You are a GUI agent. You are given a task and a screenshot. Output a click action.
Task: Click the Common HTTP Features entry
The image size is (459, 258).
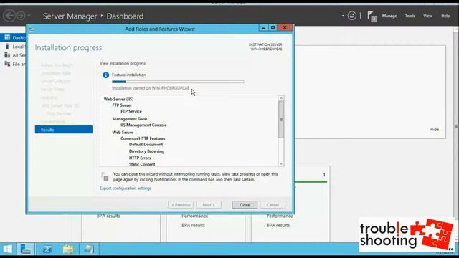point(143,138)
